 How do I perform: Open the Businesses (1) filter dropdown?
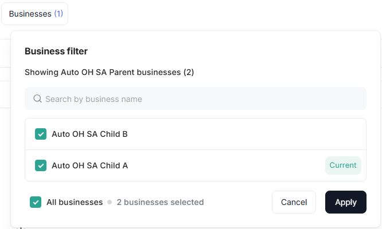[x=34, y=14]
